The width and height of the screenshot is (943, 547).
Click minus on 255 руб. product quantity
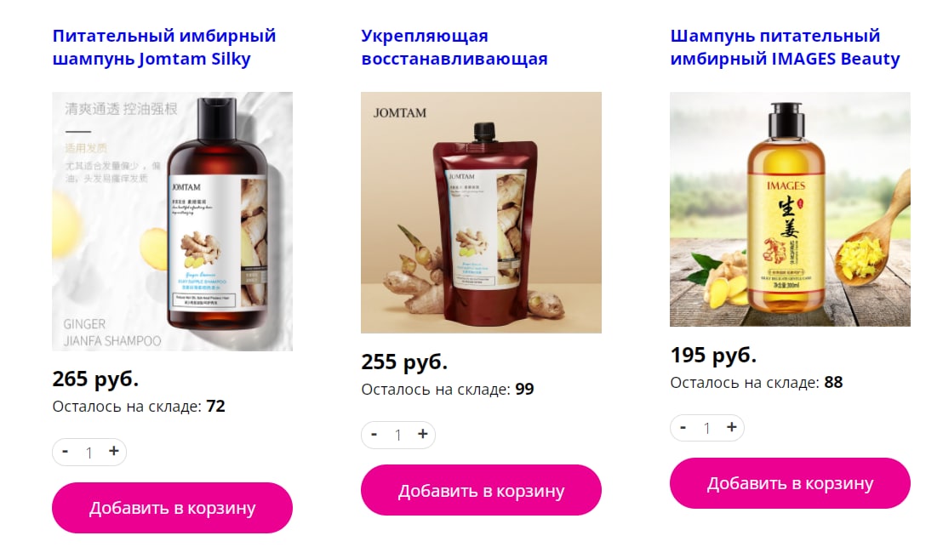[x=374, y=434]
